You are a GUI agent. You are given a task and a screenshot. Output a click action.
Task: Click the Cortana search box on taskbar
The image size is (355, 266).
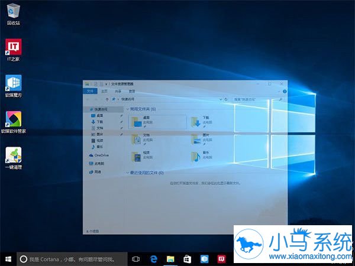click(72, 259)
